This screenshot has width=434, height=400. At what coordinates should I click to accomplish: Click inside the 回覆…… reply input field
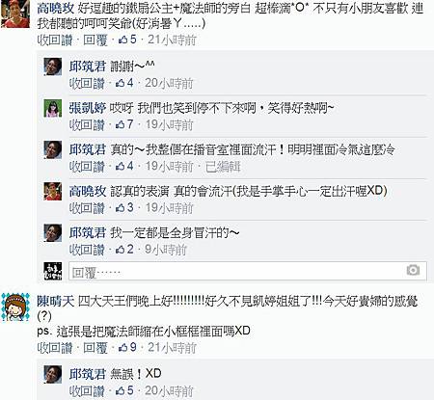pyautogui.click(x=248, y=271)
